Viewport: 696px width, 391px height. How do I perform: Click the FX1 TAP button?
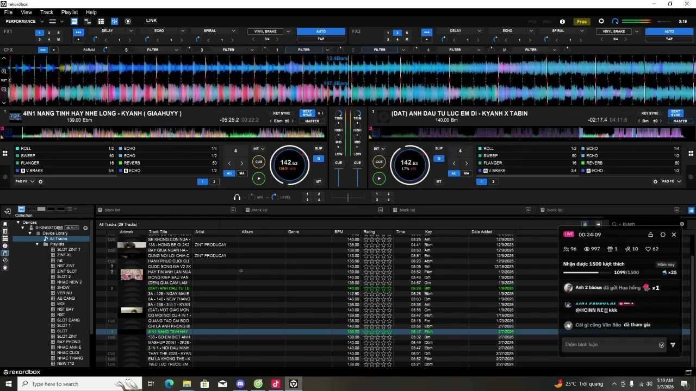321,39
